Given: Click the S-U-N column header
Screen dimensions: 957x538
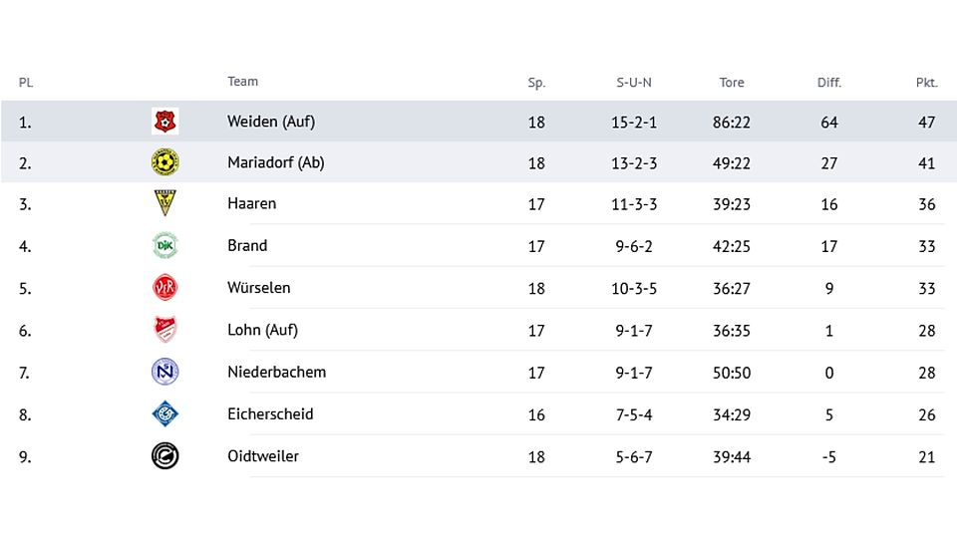Looking at the screenshot, I should (634, 83).
